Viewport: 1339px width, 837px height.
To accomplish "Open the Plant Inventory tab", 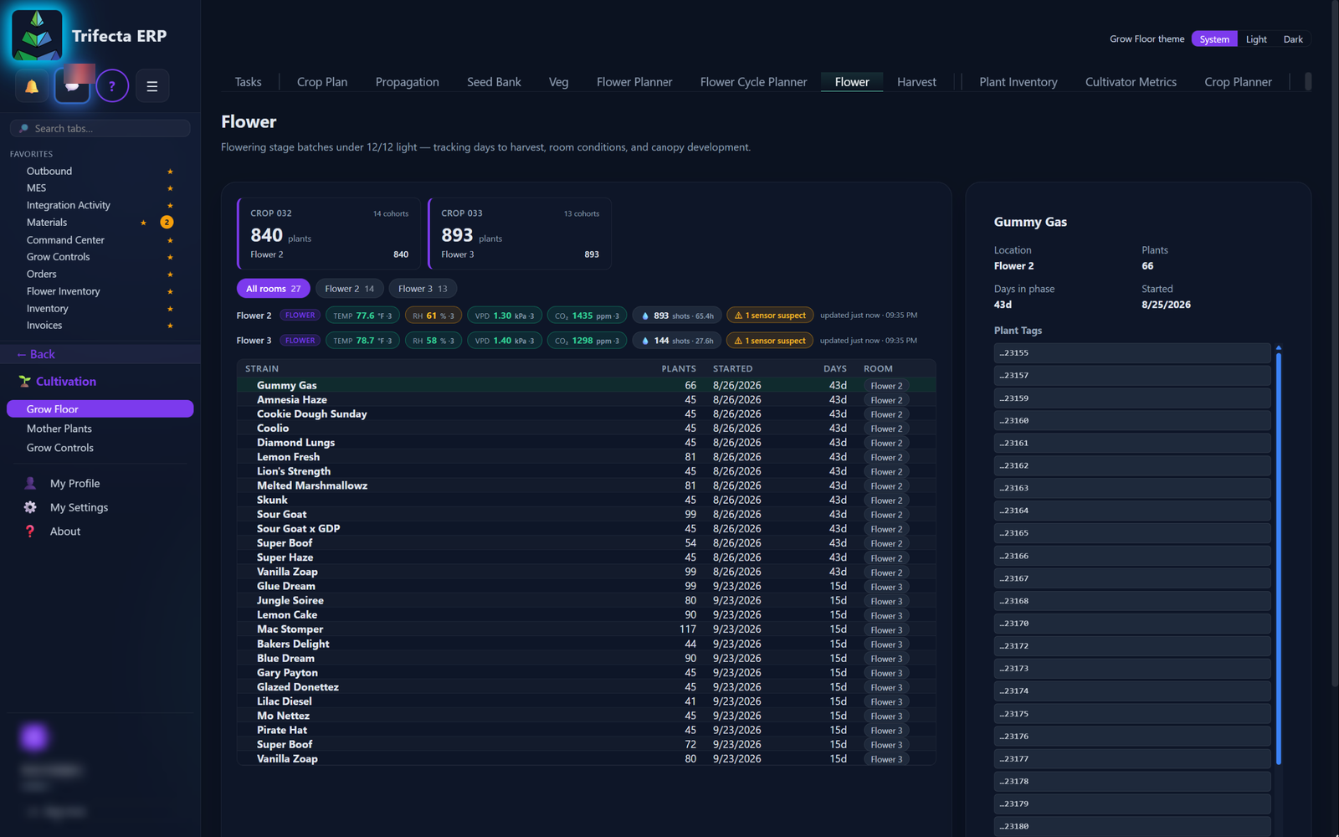I will click(1018, 82).
